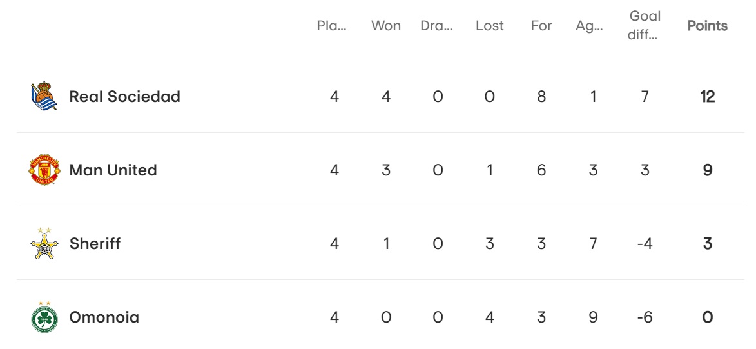Click the truncated Against column header
This screenshot has height=349, width=756.
(x=589, y=26)
